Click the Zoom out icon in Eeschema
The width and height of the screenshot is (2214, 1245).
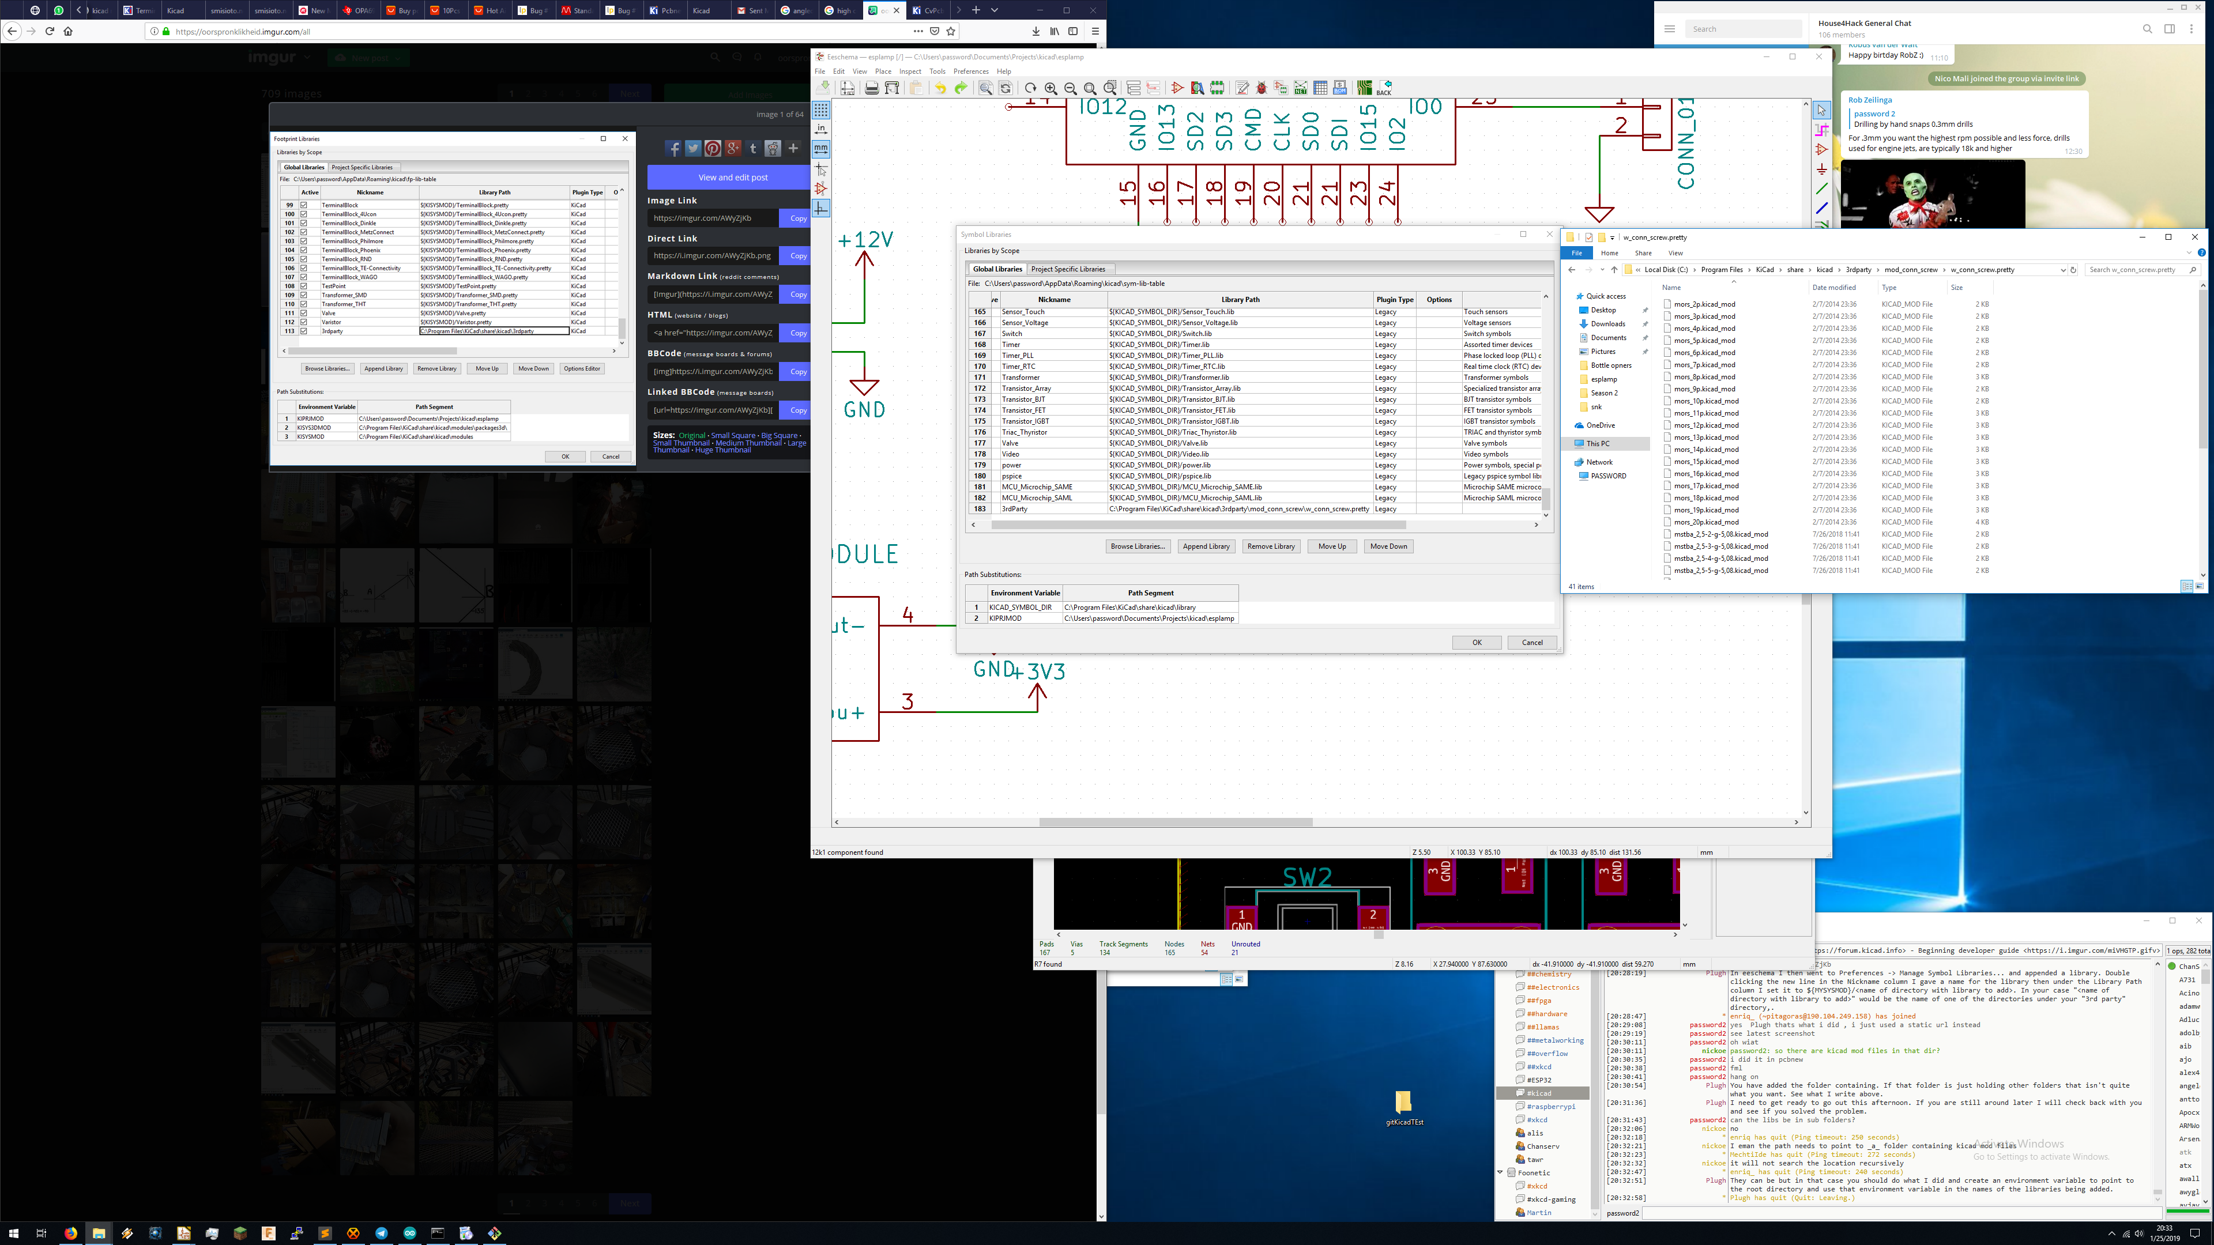tap(1071, 88)
